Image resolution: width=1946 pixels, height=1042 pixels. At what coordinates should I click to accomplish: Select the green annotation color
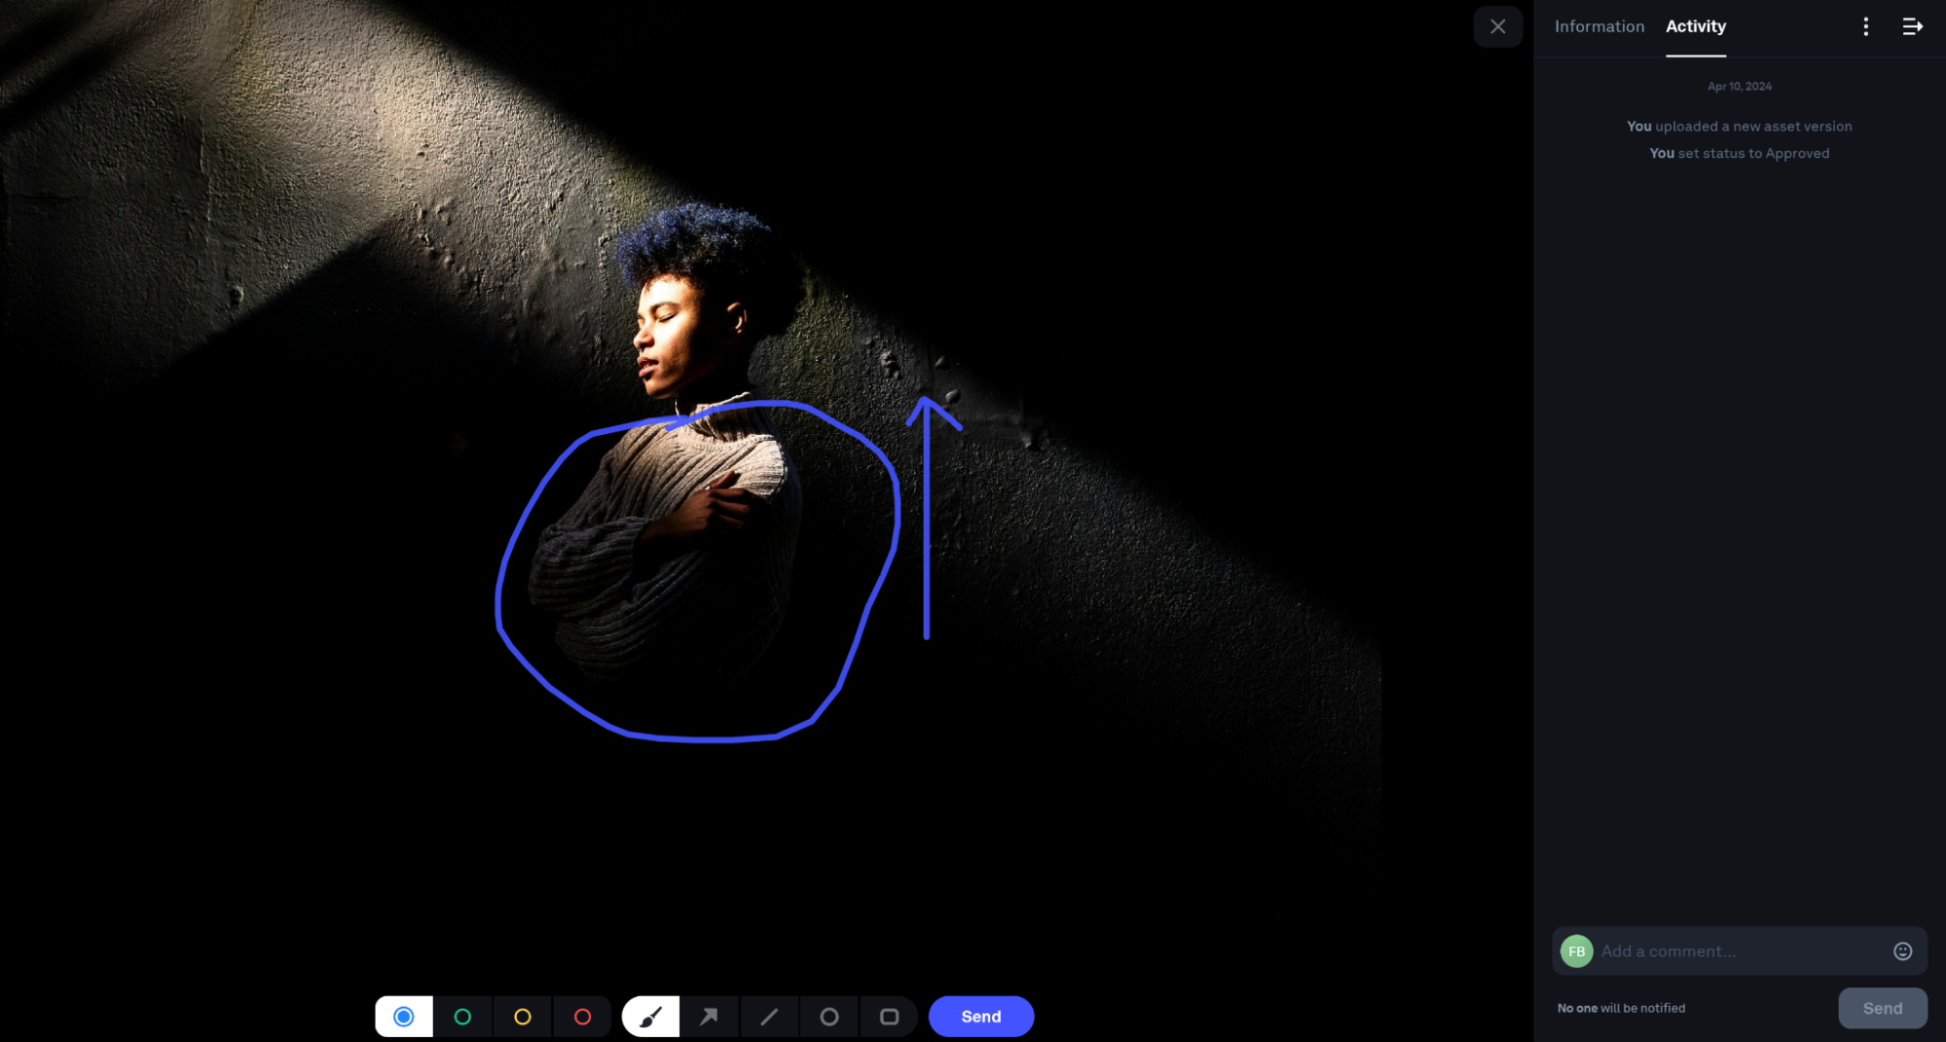coord(463,1016)
